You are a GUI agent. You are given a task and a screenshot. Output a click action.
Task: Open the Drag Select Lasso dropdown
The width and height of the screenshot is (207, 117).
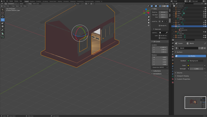pyautogui.click(x=37, y=4)
